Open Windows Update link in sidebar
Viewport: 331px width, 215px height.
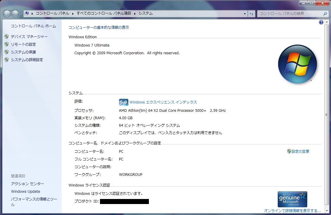pos(26,191)
